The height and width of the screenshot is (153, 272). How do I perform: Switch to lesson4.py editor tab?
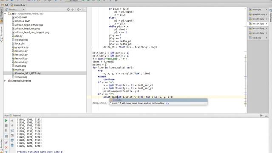pyautogui.click(x=258, y=33)
